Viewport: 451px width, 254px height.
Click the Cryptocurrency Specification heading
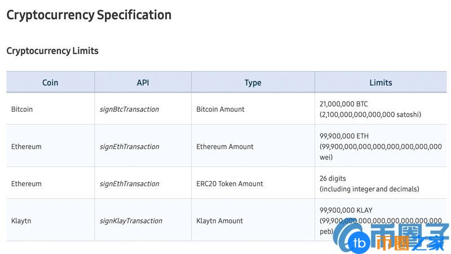[x=89, y=15]
